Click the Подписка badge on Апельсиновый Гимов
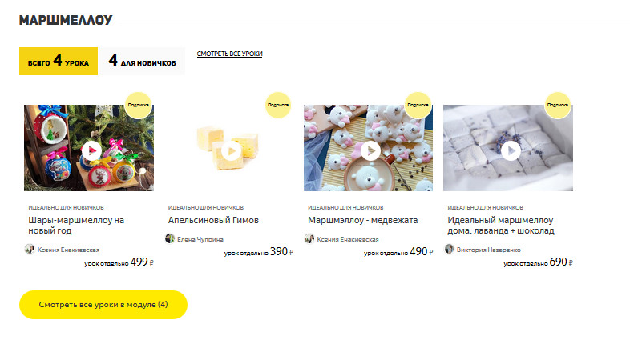 tap(278, 105)
